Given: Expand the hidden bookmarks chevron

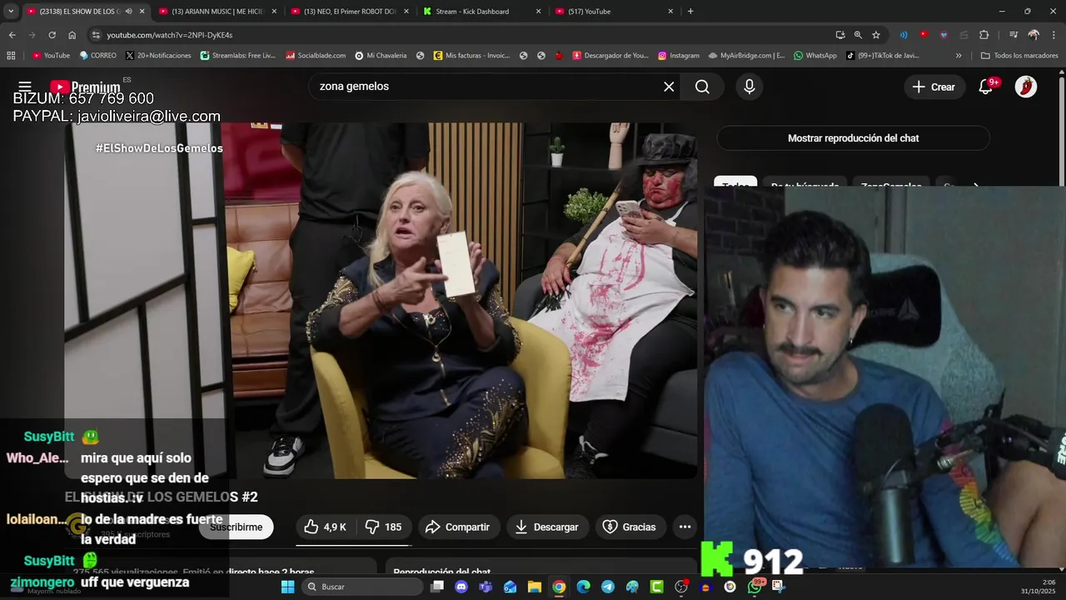Looking at the screenshot, I should click(959, 56).
